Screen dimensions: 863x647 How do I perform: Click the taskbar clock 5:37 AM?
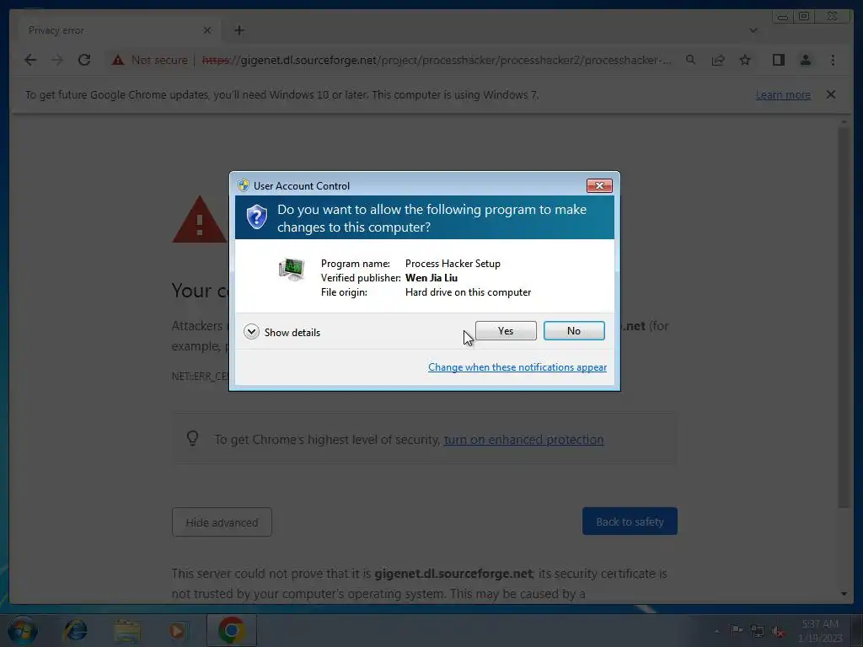pos(820,631)
